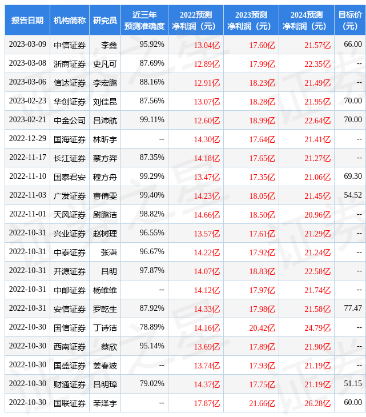Click the 机构简称 column header
The image size is (366, 417).
click(x=70, y=20)
